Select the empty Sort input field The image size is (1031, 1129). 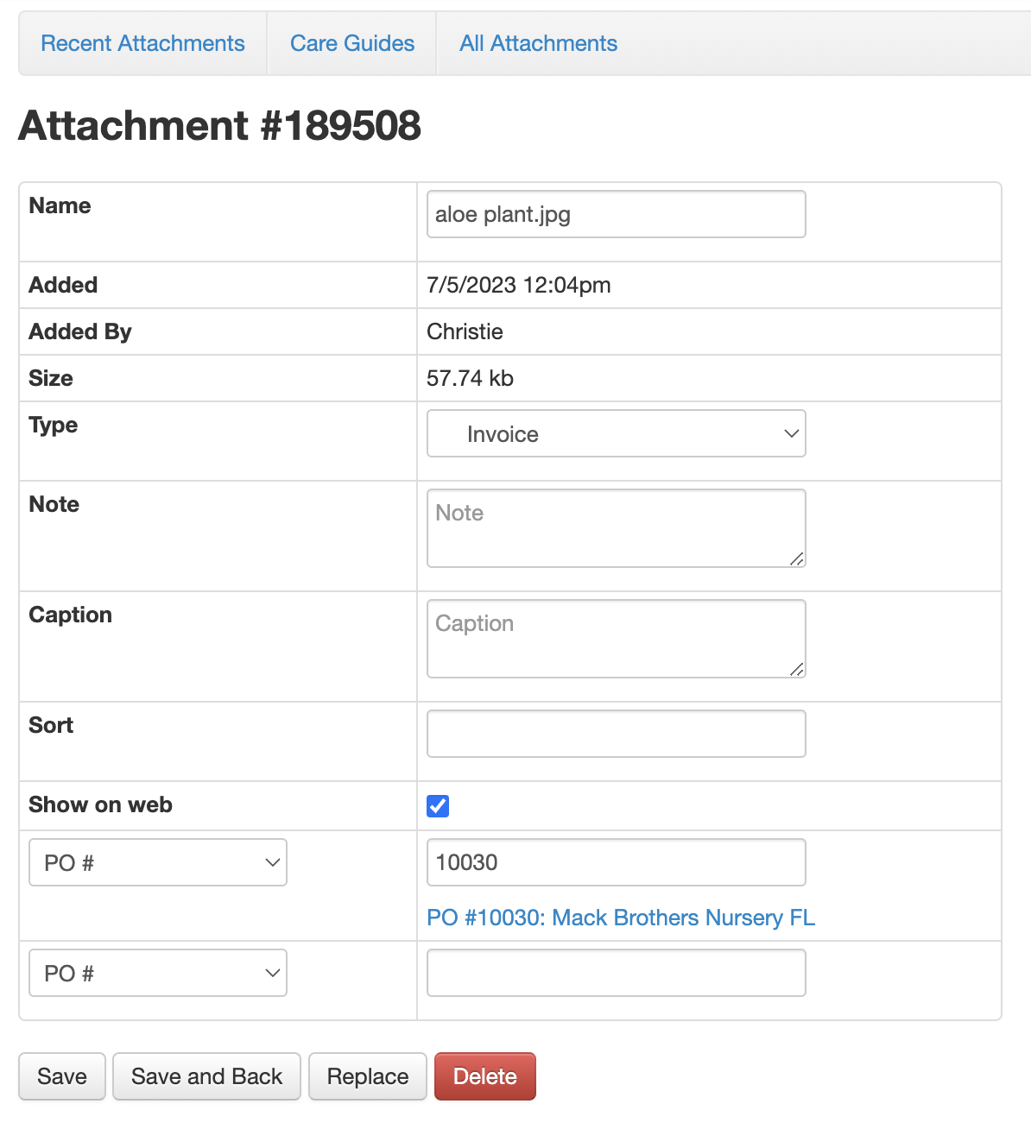(x=616, y=734)
